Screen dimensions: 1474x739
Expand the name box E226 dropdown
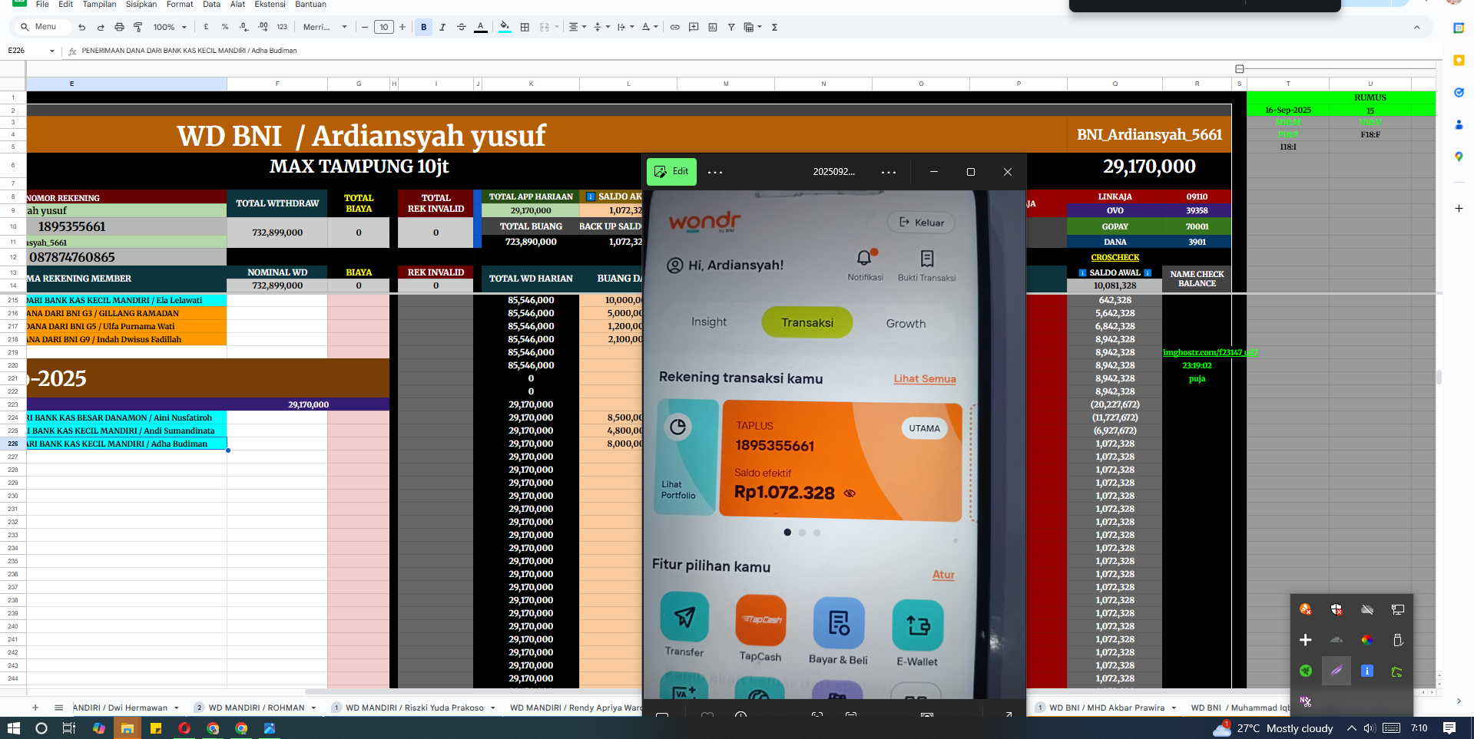tap(52, 51)
